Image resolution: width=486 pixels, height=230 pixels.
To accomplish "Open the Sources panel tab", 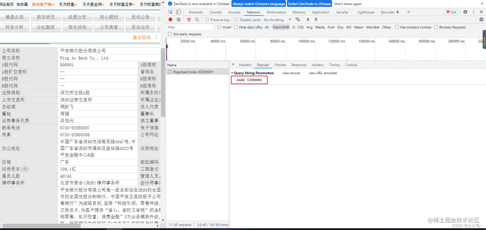I will pyautogui.click(x=234, y=12).
